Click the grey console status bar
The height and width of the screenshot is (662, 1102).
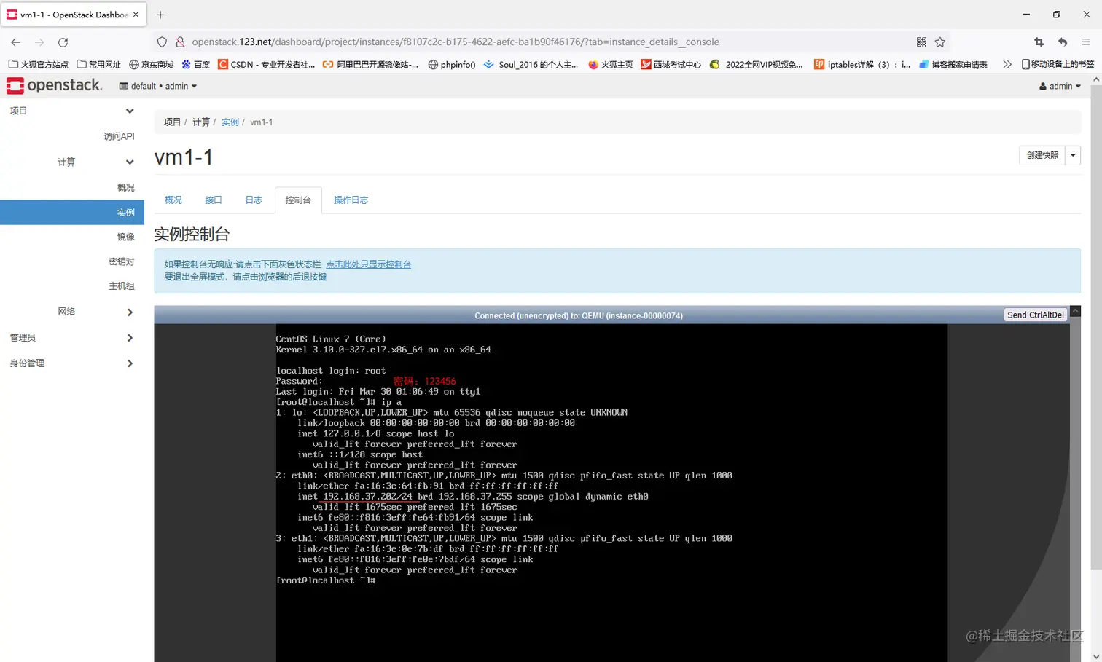pyautogui.click(x=579, y=315)
